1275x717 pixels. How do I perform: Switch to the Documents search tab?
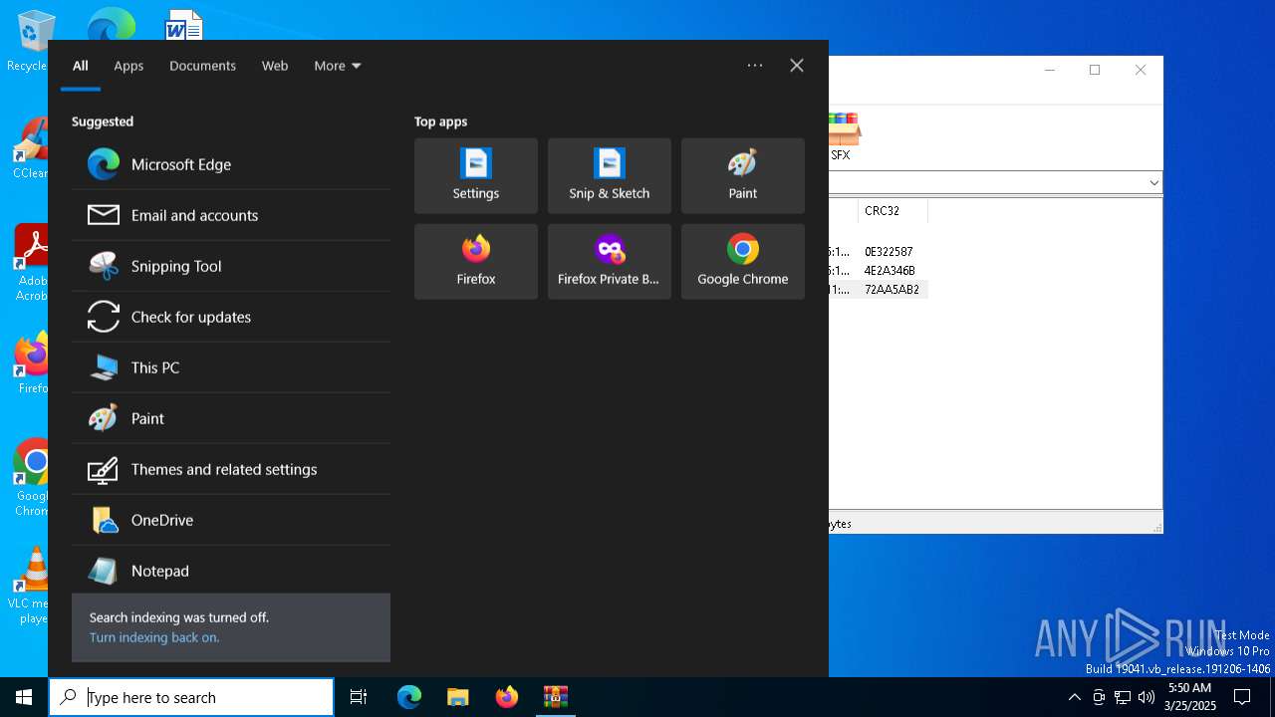pos(202,66)
